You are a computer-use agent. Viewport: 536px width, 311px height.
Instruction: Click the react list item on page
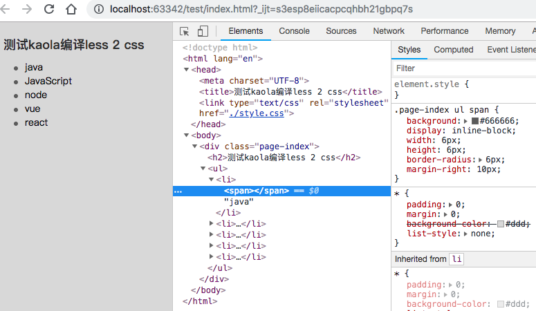tap(36, 122)
